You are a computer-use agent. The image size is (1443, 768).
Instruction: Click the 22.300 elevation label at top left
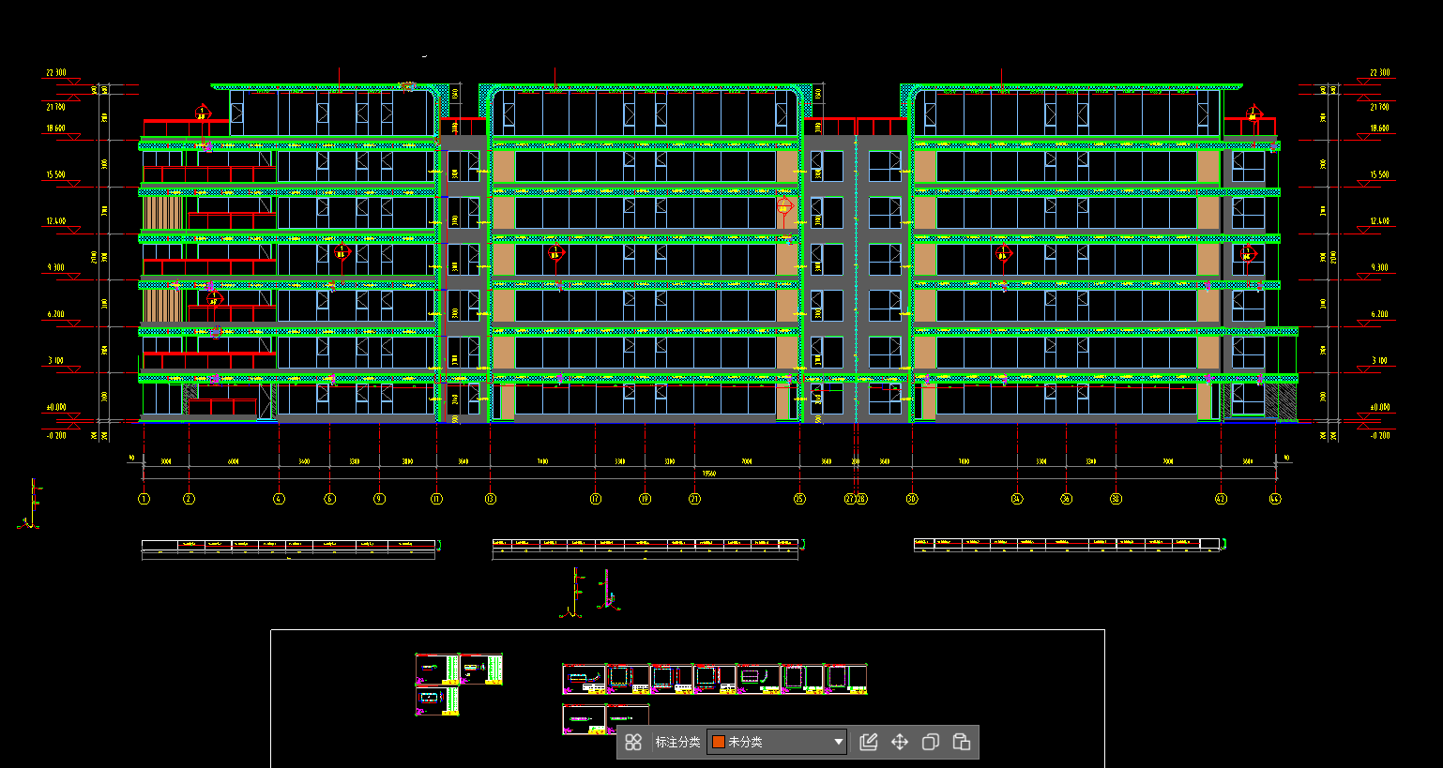click(x=56, y=72)
